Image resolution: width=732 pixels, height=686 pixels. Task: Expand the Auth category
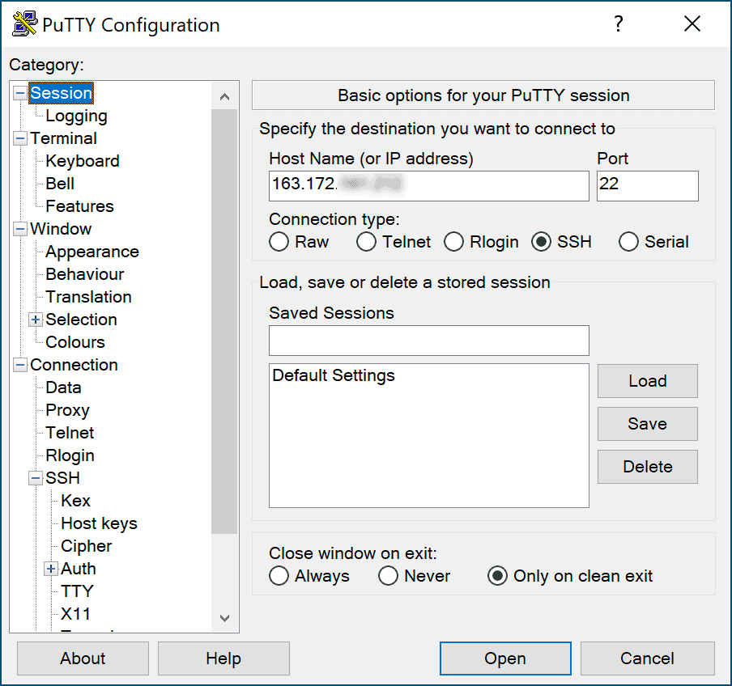(x=50, y=569)
